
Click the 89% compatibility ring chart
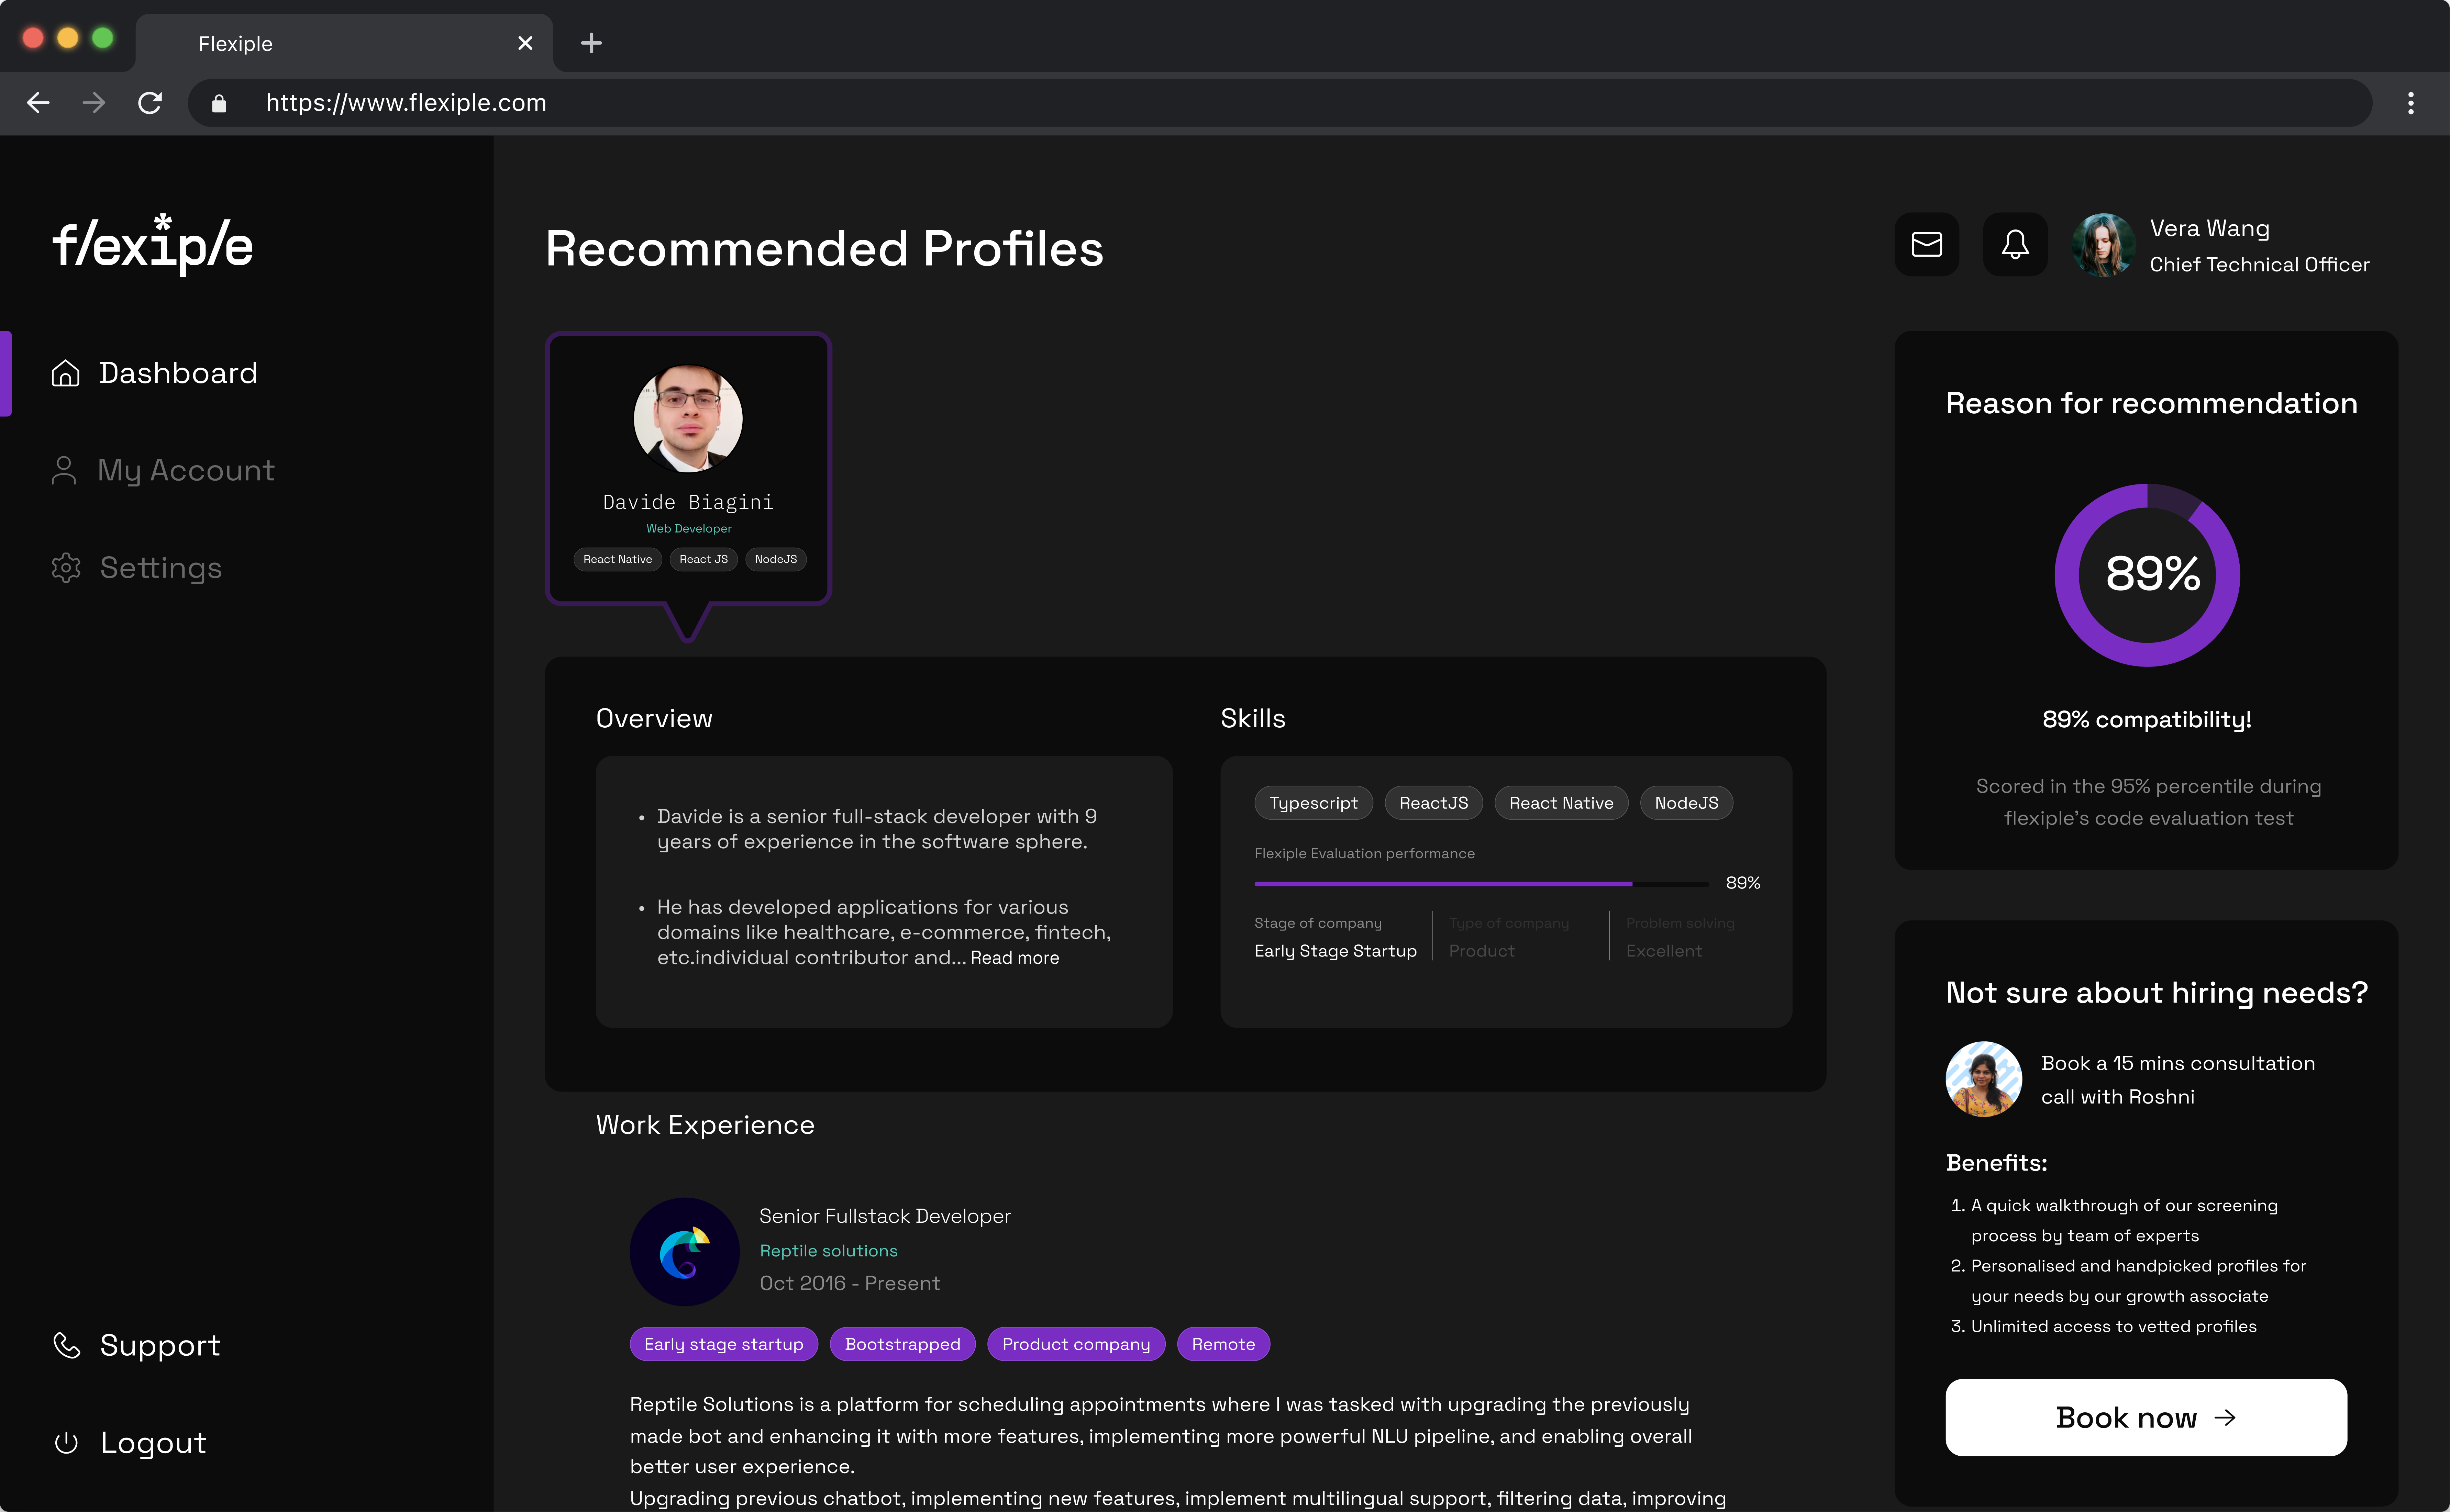2147,575
